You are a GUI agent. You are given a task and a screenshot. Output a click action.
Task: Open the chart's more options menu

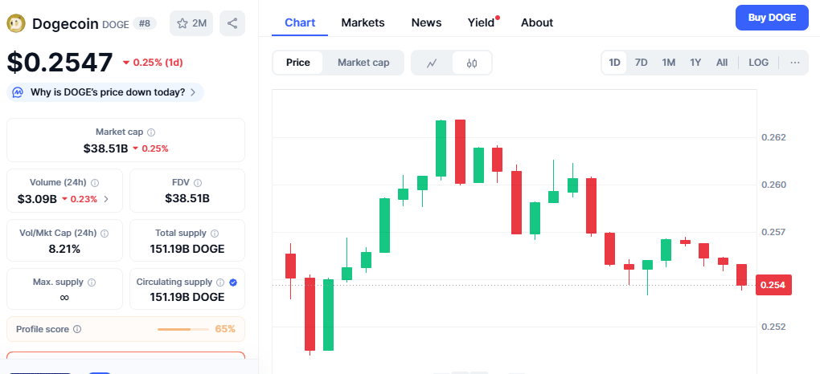794,63
